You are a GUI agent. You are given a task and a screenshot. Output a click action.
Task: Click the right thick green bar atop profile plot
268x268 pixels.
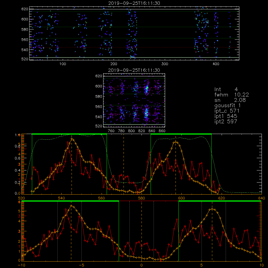tap(181, 134)
